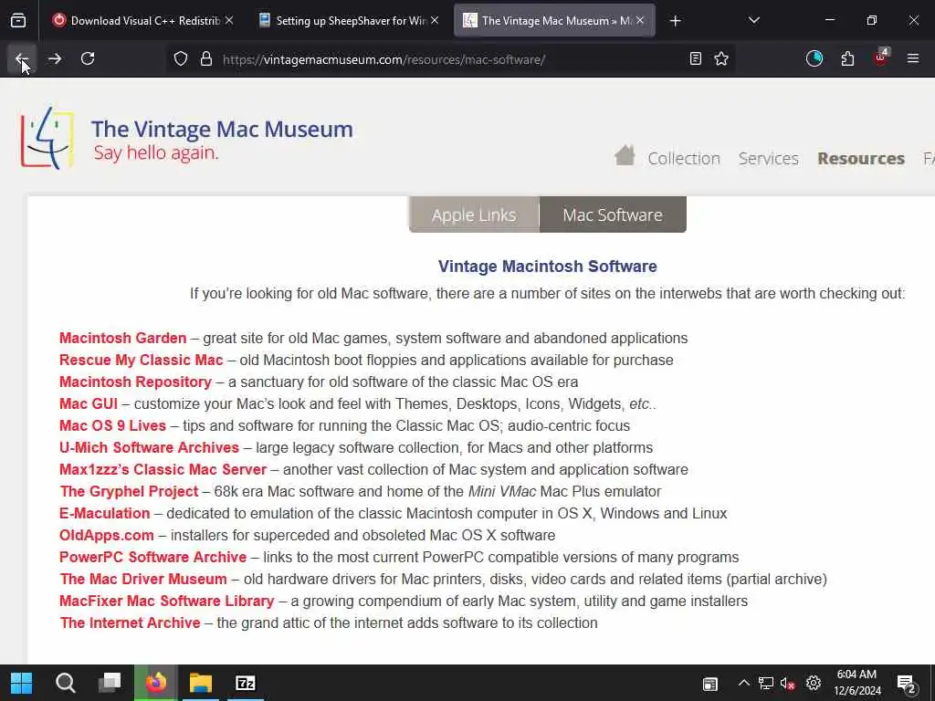Viewport: 935px width, 701px height.
Task: Click the Vintage Macintosh Software heading
Action: coord(548,266)
